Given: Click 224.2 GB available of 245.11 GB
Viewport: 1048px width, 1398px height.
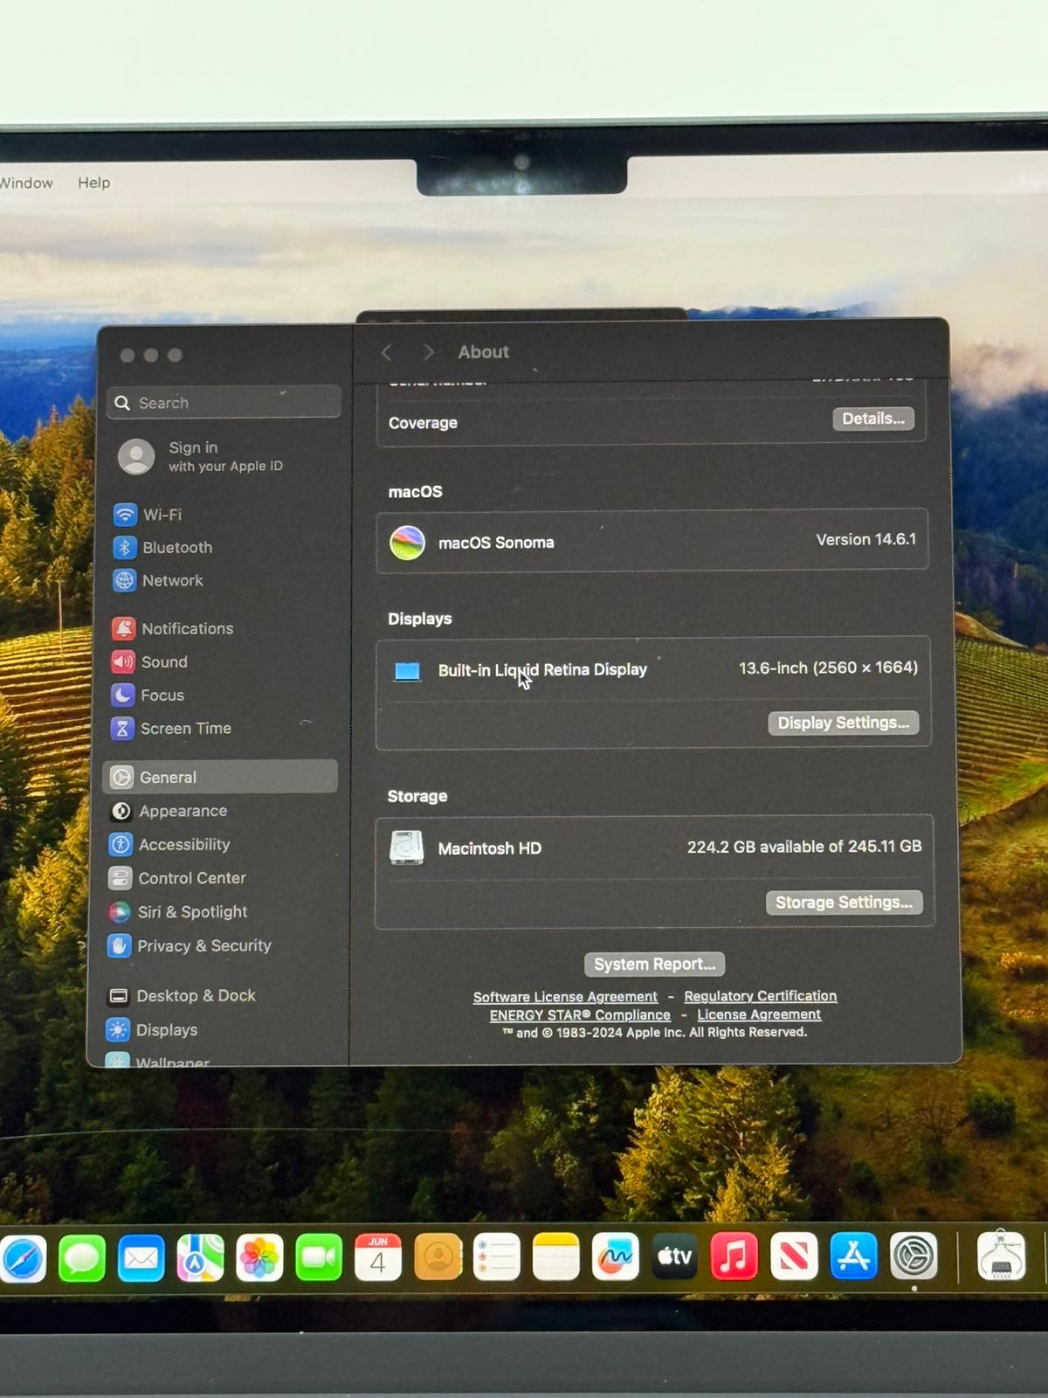Looking at the screenshot, I should coord(804,847).
